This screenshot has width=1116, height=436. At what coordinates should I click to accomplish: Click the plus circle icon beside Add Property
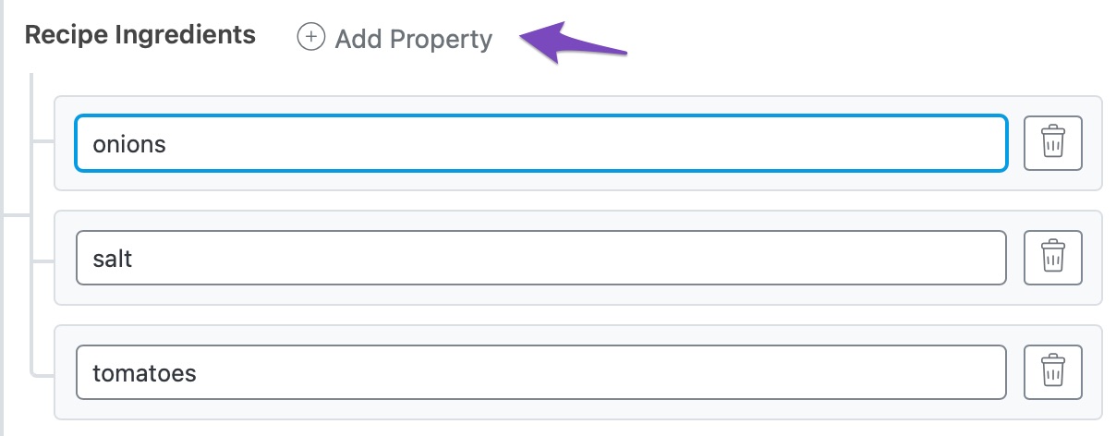[x=310, y=38]
